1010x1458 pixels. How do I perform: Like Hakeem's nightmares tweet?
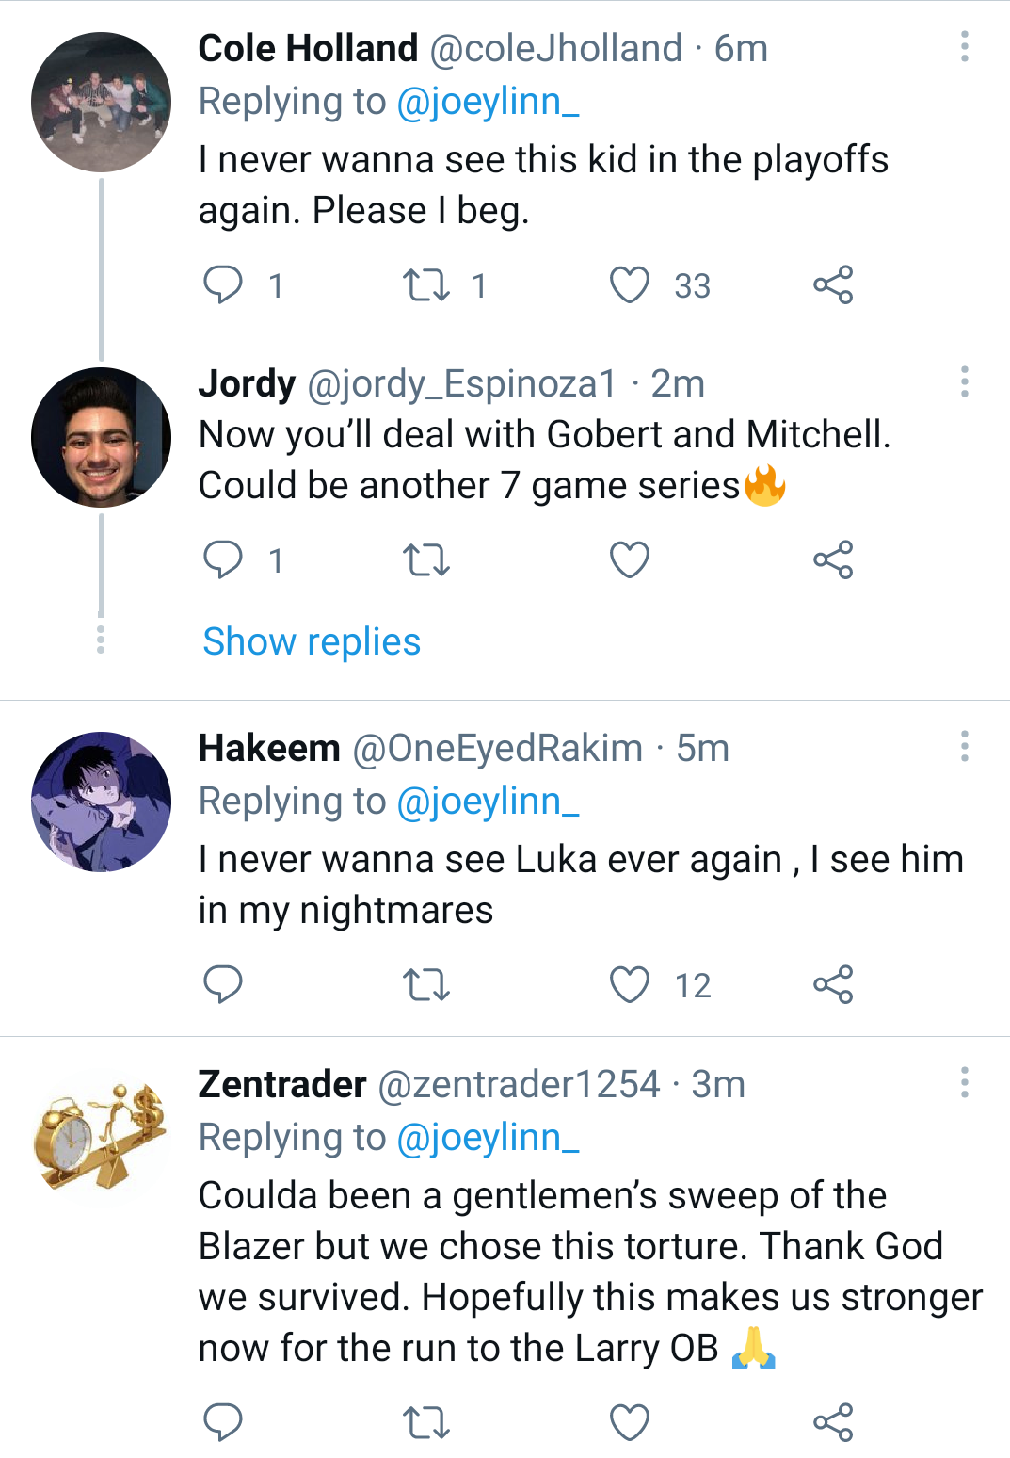[630, 985]
